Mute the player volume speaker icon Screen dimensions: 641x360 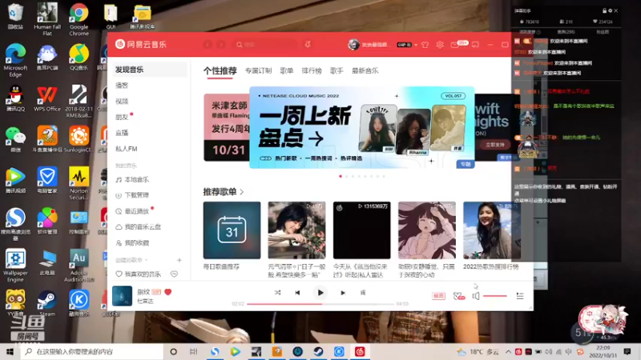(x=476, y=296)
